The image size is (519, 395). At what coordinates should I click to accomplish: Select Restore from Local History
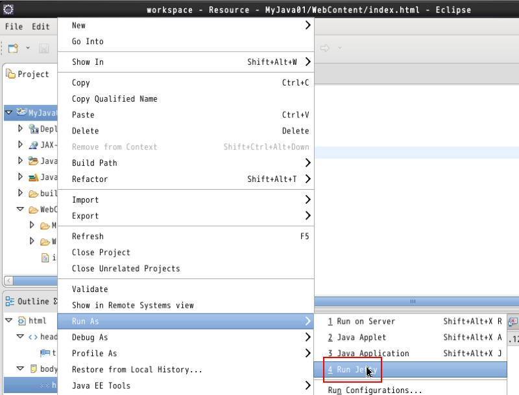186,369
